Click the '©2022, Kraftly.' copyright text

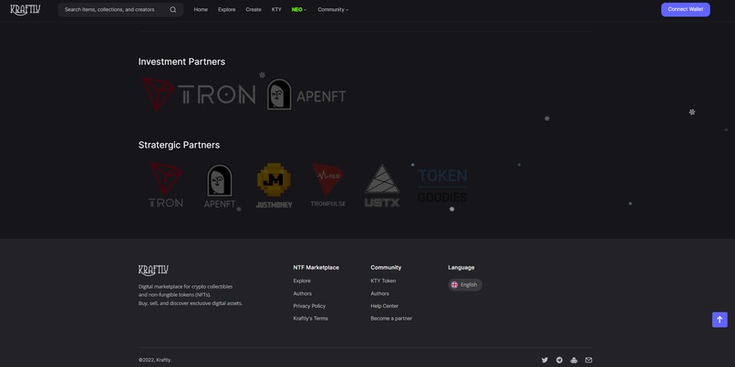pos(155,360)
